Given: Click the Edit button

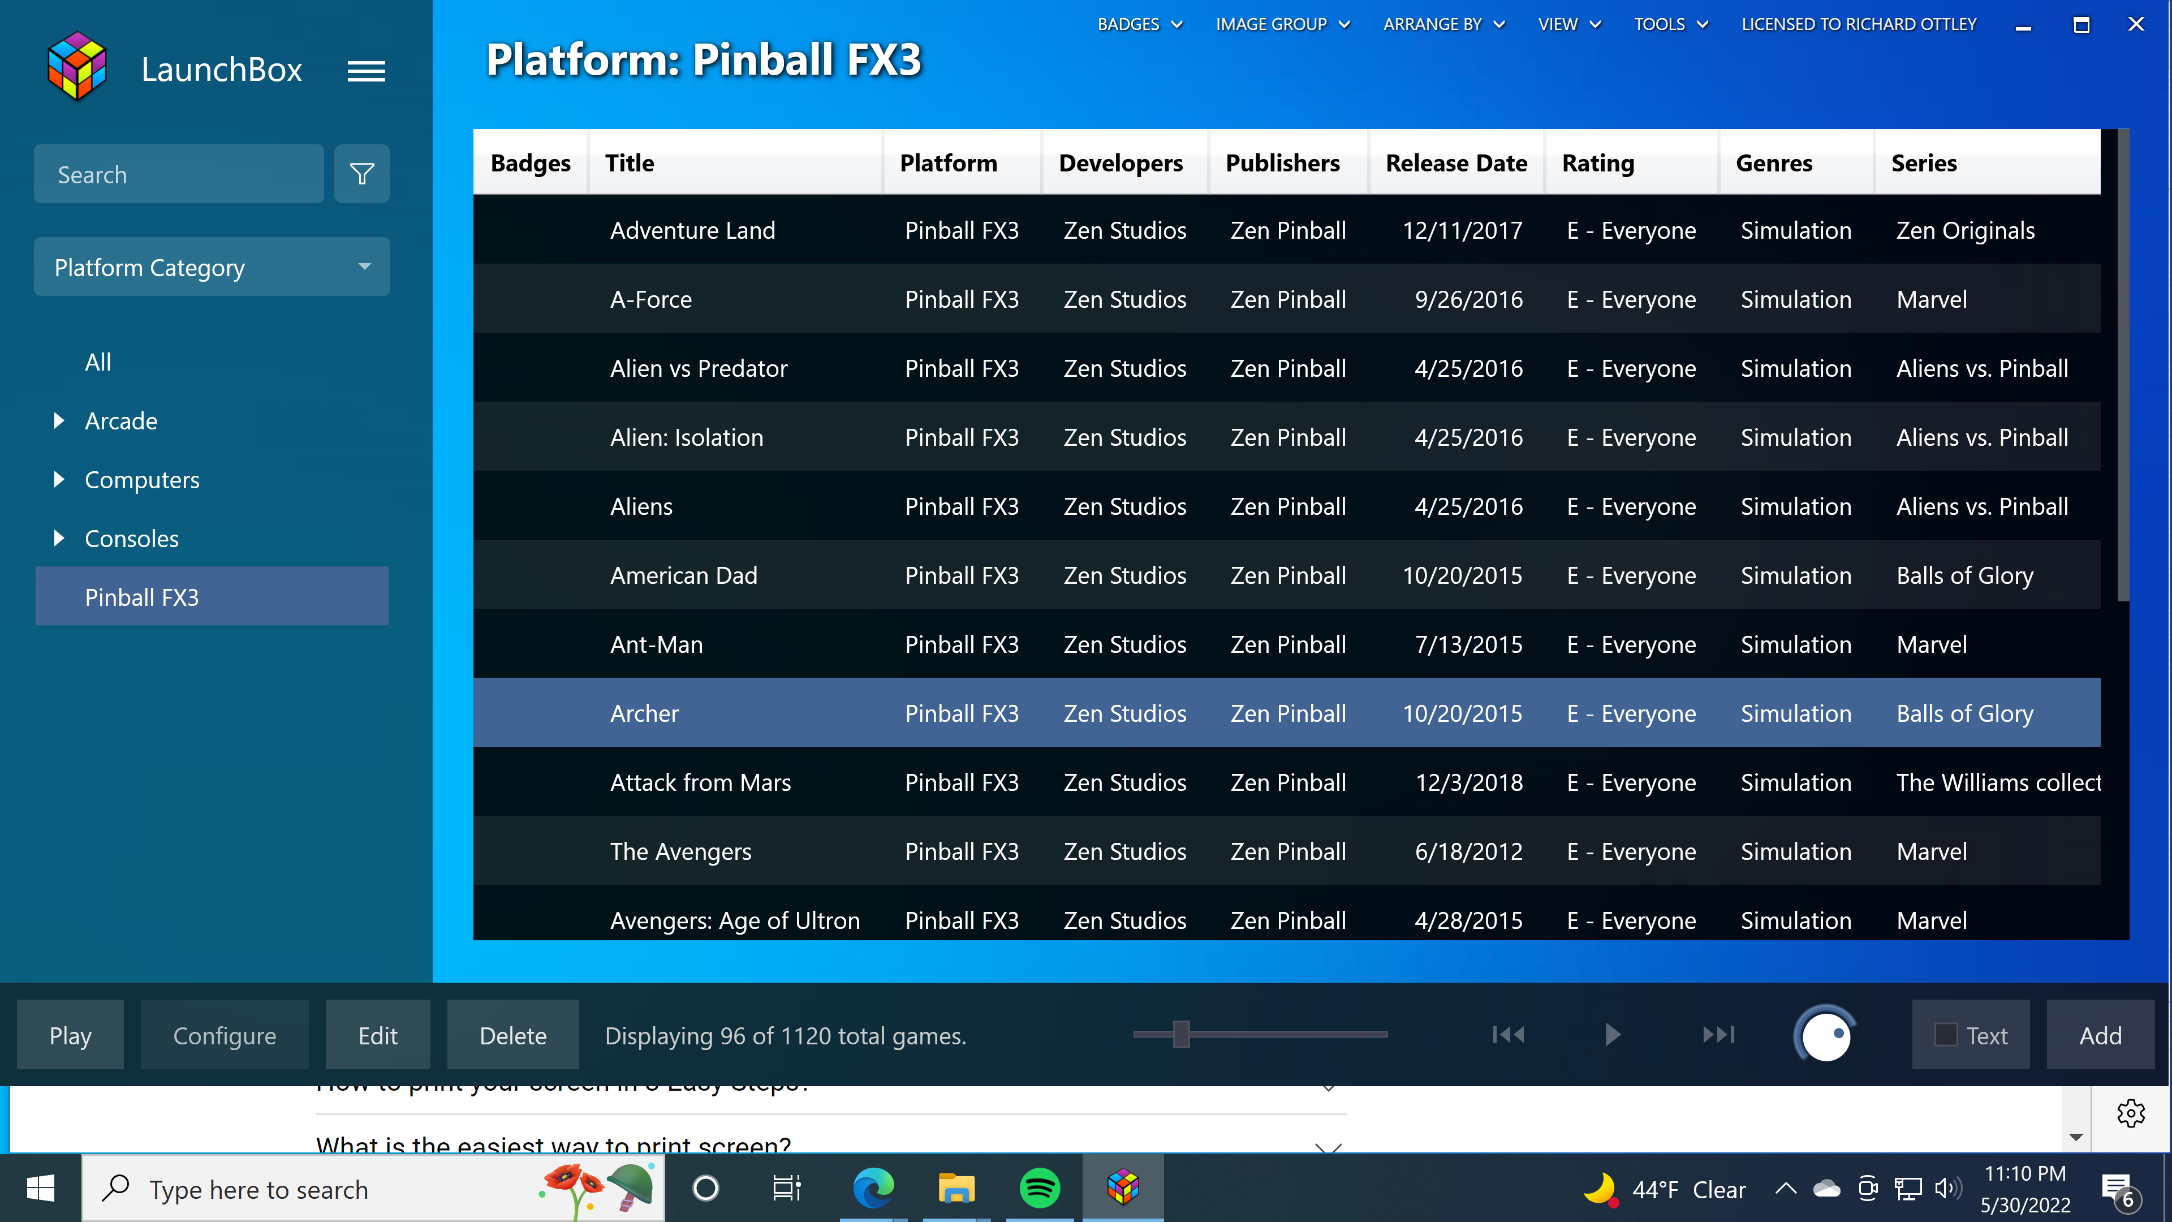Looking at the screenshot, I should tap(378, 1035).
